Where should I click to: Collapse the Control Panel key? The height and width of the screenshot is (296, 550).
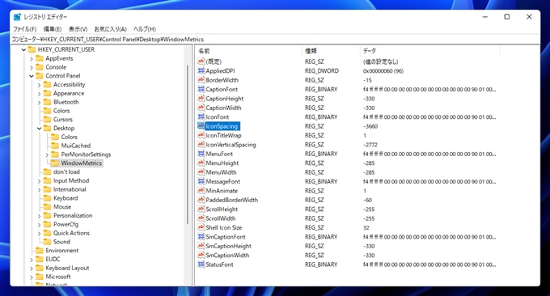[x=32, y=76]
